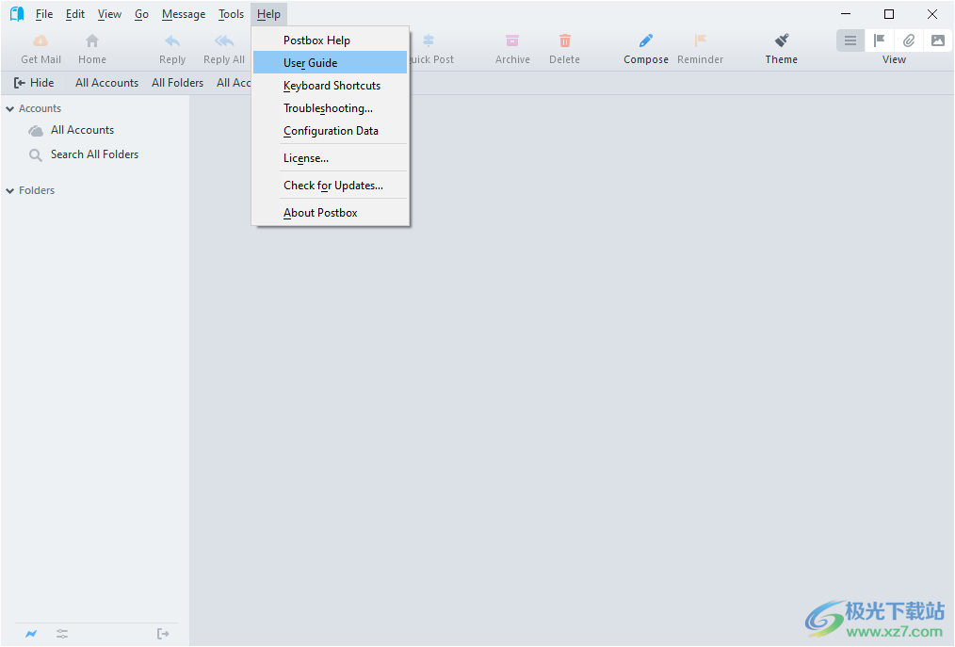The height and width of the screenshot is (647, 955).
Task: Switch to the flagged items view icon
Action: click(879, 40)
